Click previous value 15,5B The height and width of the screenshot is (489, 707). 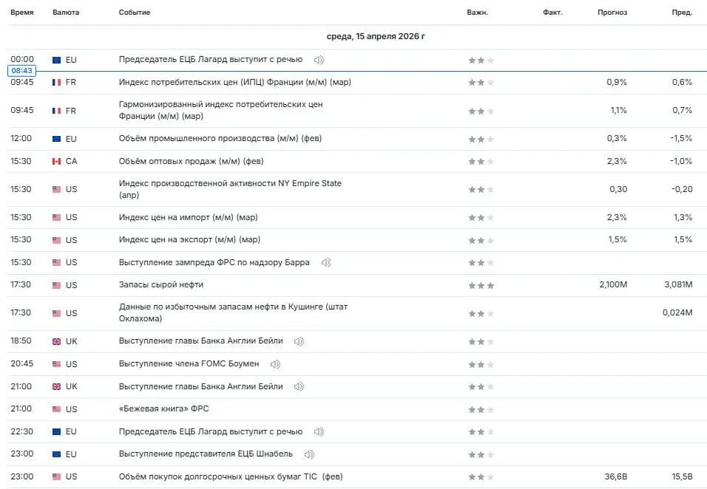click(x=682, y=476)
